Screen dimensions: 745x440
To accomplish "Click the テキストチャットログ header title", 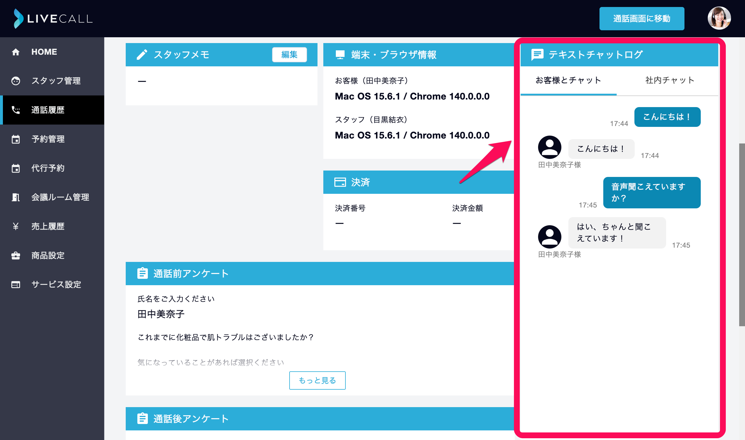I will tap(596, 55).
